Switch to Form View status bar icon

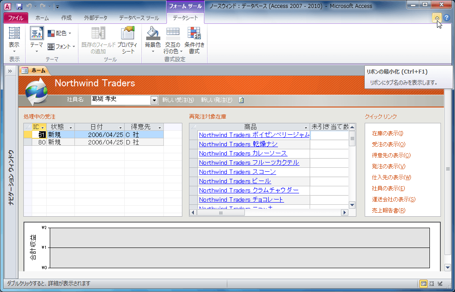click(x=424, y=284)
